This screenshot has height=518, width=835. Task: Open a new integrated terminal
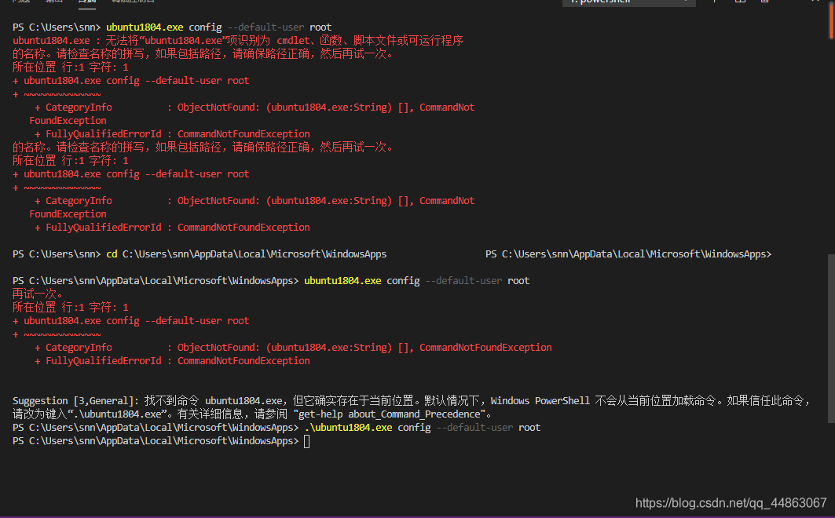click(714, 2)
